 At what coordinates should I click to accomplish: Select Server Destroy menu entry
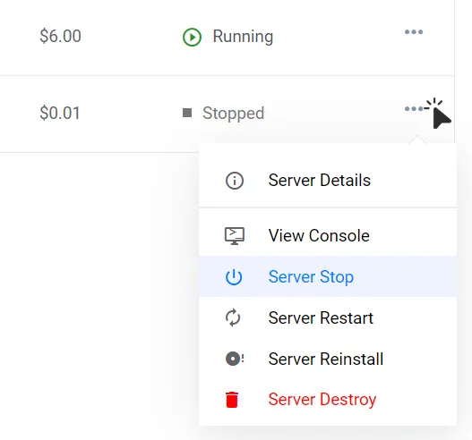tap(328, 400)
